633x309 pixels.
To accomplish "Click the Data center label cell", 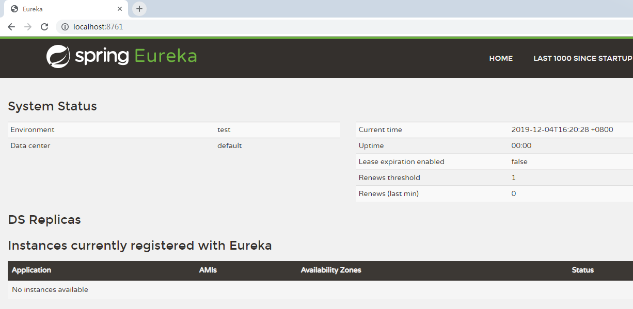I will pyautogui.click(x=30, y=145).
